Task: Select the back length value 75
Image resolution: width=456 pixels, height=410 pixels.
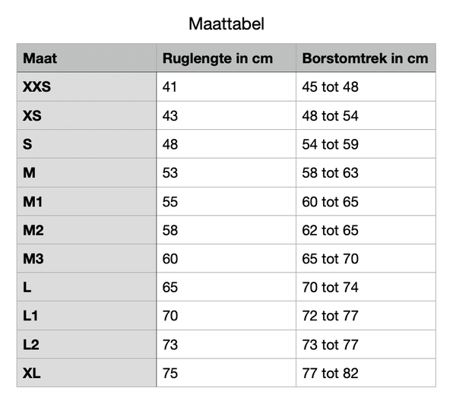Action: [170, 374]
